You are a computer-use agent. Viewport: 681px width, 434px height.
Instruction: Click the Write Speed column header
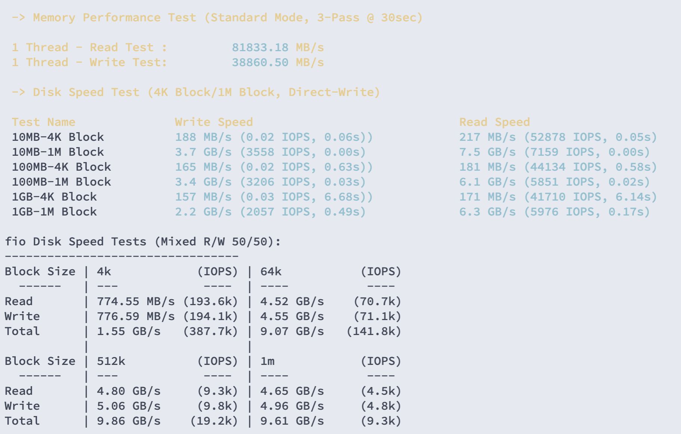214,122
